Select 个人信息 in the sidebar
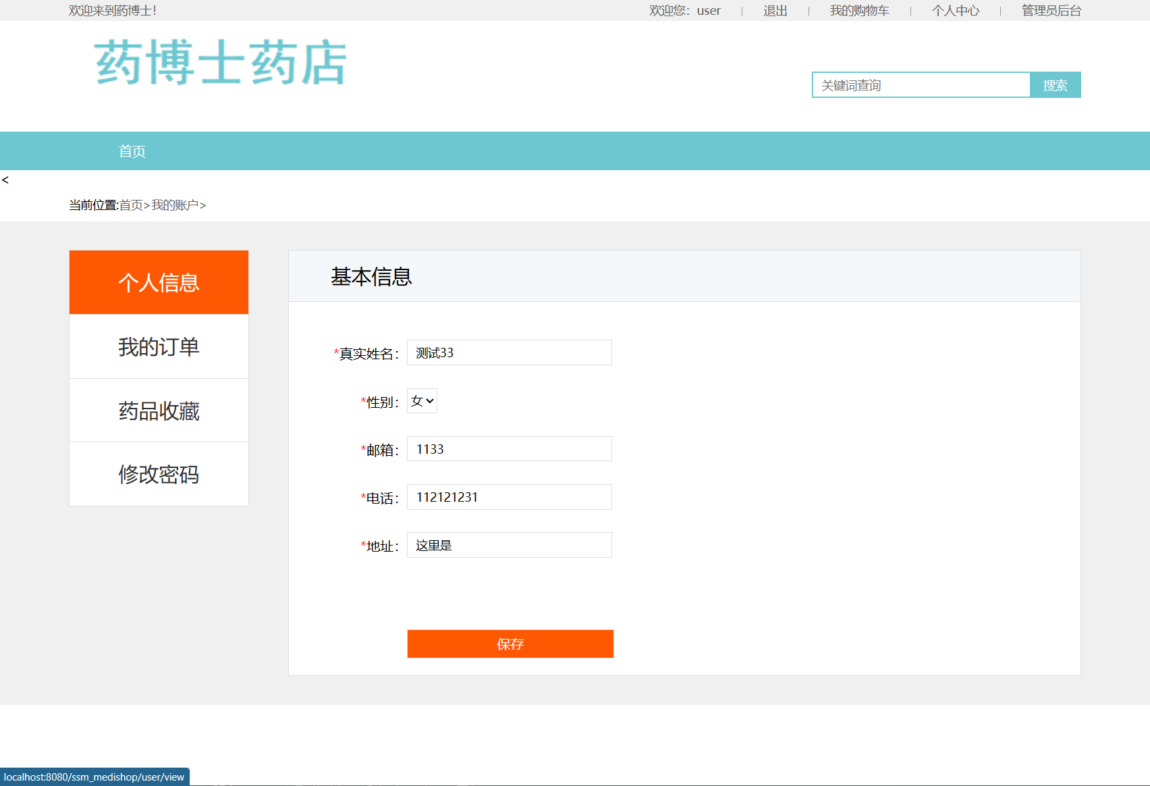 158,282
